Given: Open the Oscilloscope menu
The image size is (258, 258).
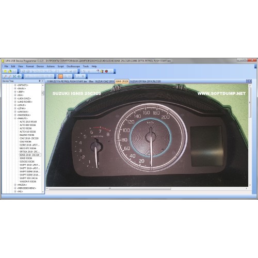Looking at the screenshot, I should 73,67.
